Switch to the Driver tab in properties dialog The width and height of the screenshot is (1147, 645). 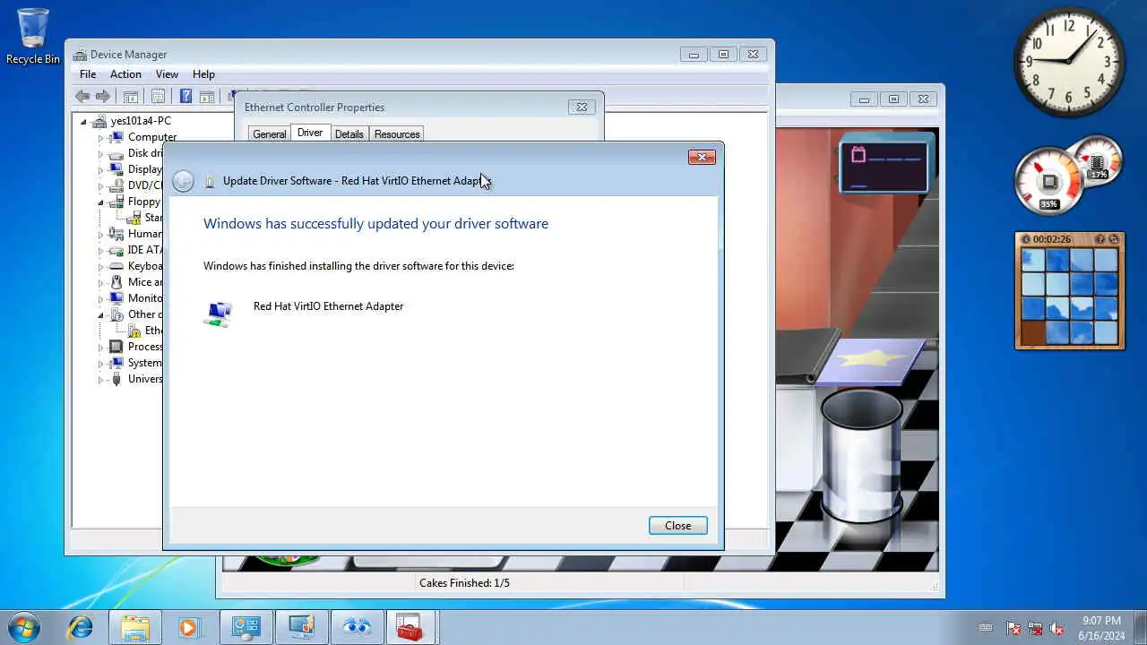tap(310, 133)
